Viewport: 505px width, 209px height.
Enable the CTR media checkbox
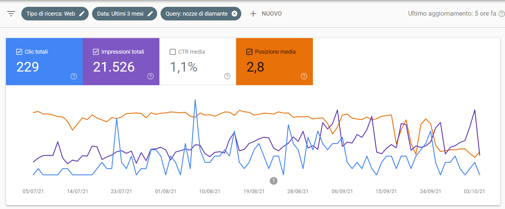[x=173, y=52]
